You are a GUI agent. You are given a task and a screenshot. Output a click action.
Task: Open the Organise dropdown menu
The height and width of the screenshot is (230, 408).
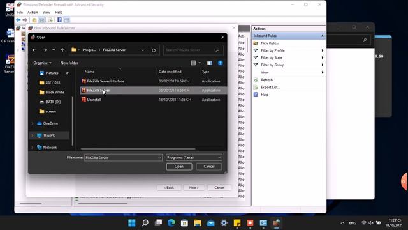[43, 63]
